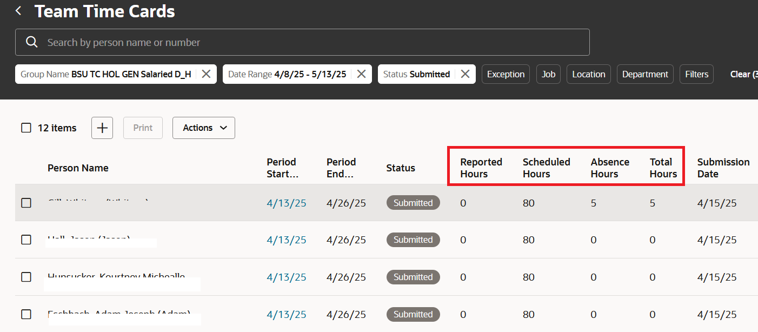
Task: Click the Reported Hours column header
Action: click(481, 168)
